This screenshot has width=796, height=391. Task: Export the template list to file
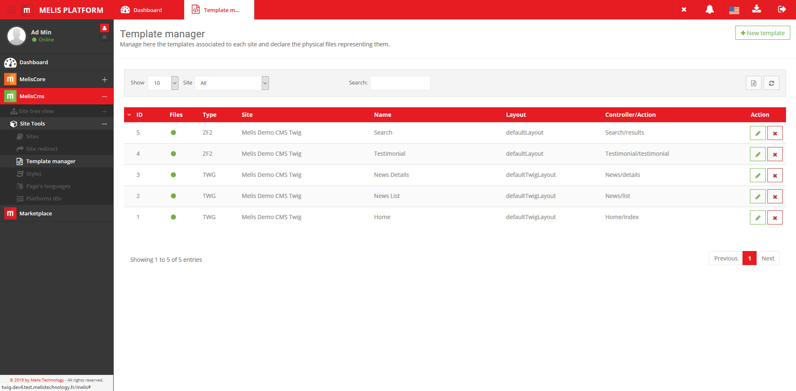coord(753,83)
